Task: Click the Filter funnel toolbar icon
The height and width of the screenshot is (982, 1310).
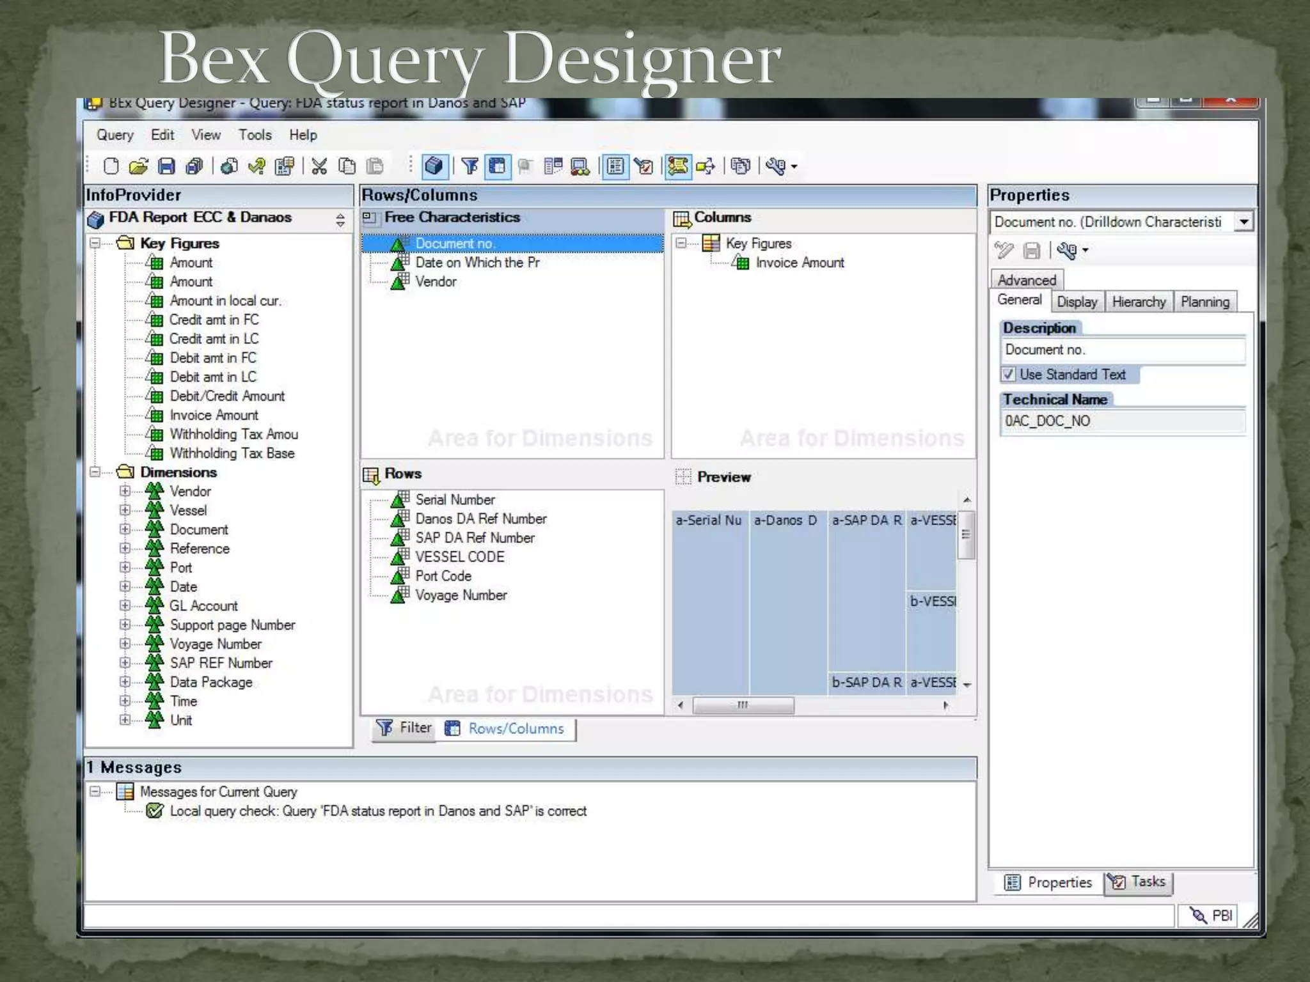Action: click(x=470, y=166)
